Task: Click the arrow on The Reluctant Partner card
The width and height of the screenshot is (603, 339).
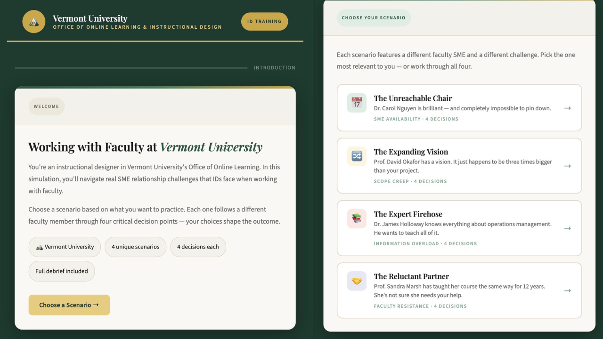Action: (x=568, y=291)
